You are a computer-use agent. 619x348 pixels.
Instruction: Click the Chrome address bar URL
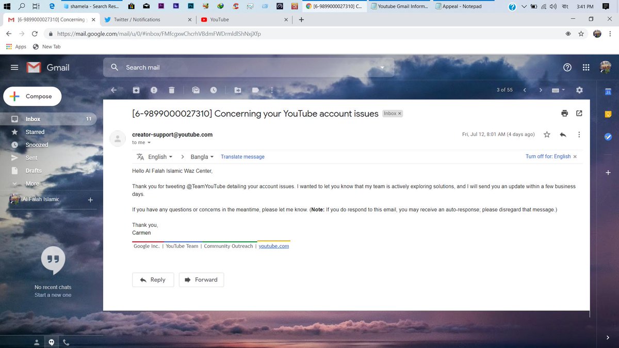[x=159, y=34]
